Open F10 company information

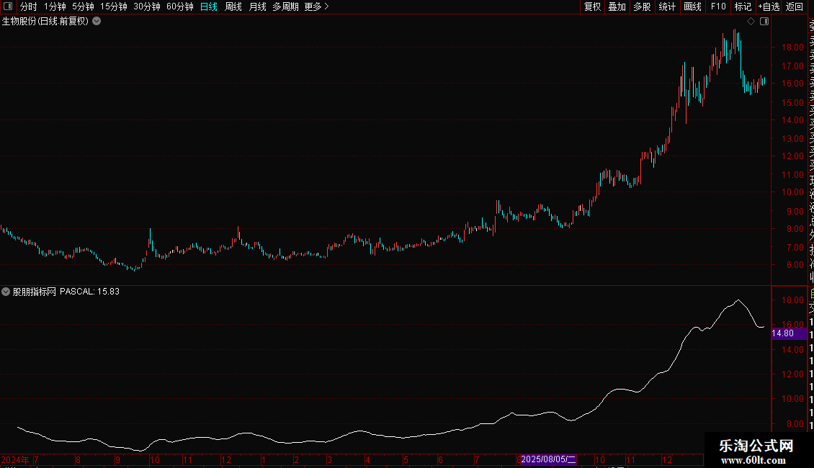pos(718,6)
